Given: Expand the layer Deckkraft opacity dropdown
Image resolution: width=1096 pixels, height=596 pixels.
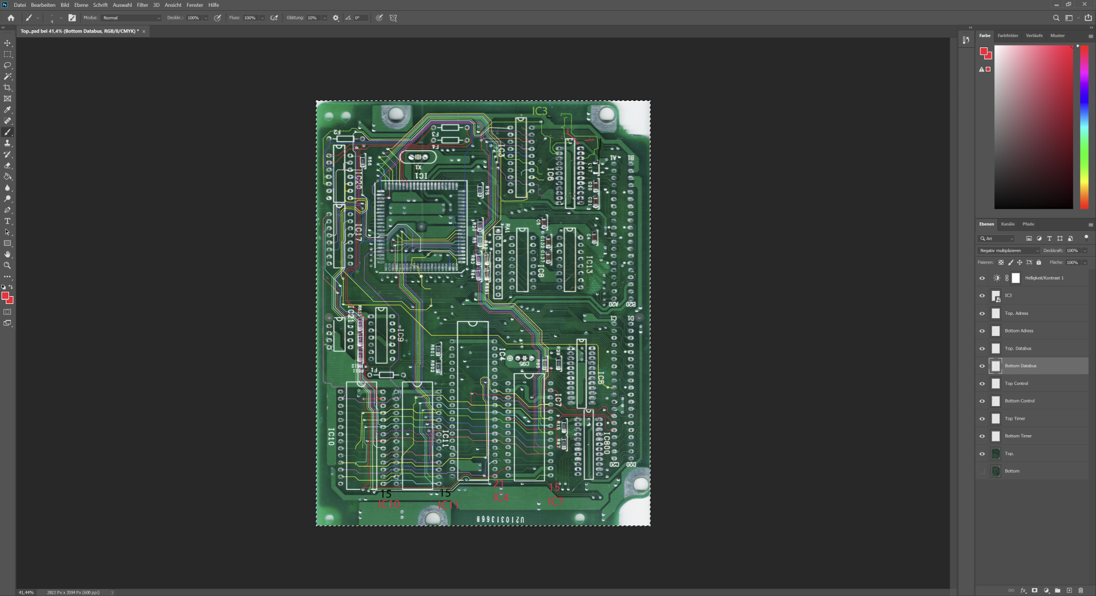Looking at the screenshot, I should tap(1085, 250).
